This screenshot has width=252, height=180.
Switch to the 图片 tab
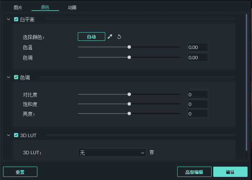tap(18, 7)
